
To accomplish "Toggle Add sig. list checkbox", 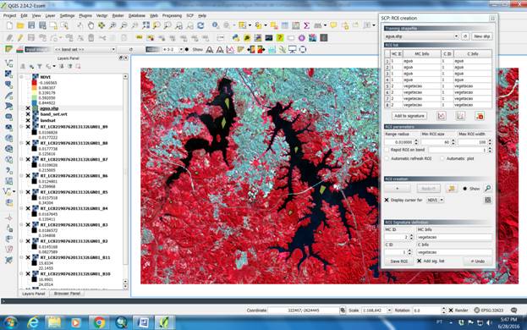I will 419,261.
